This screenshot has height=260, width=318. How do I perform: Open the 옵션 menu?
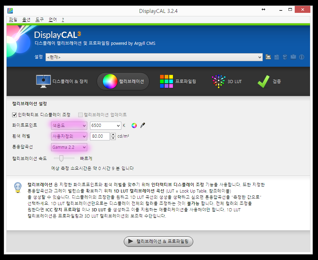26,20
